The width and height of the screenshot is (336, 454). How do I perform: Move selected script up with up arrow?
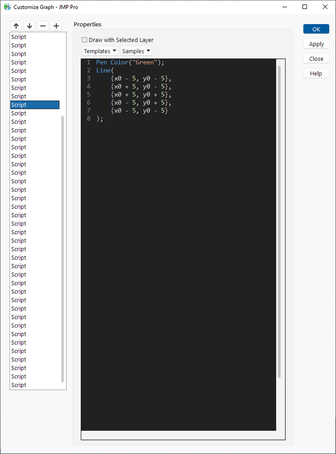pos(16,26)
